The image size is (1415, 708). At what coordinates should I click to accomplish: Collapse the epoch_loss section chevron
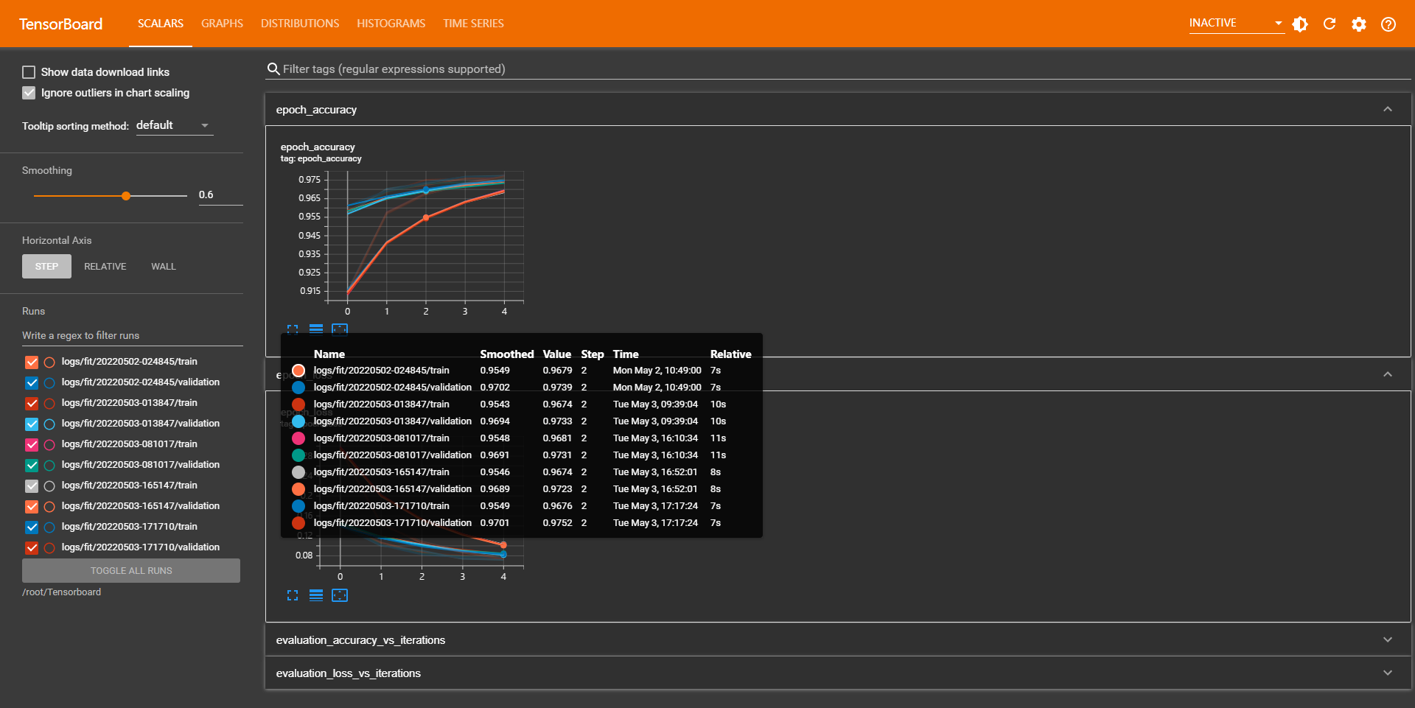1388,374
